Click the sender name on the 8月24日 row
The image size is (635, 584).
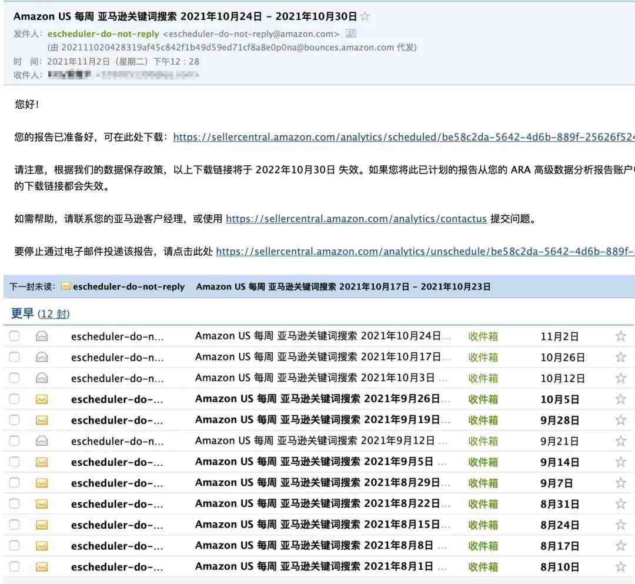pyautogui.click(x=117, y=525)
